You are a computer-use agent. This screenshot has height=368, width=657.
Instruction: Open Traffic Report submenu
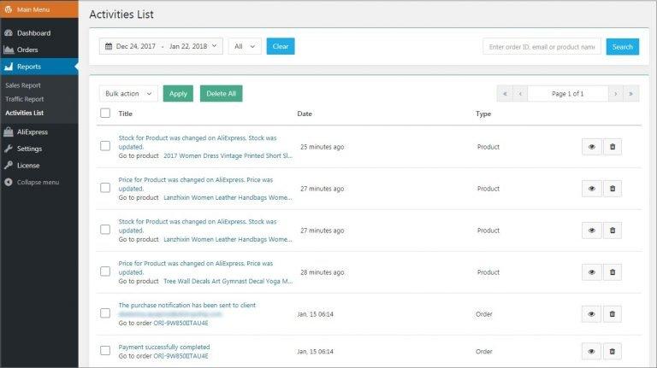[x=24, y=99]
